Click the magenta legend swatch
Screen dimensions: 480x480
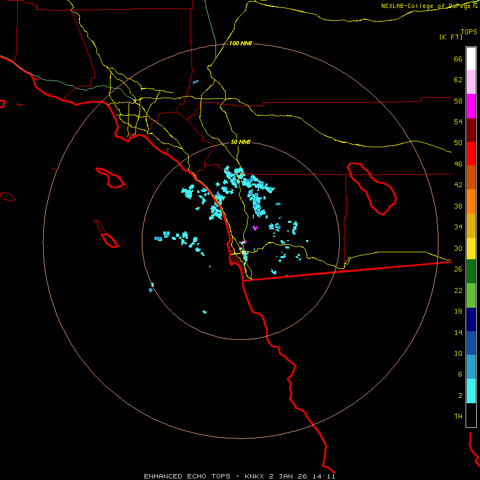pos(471,106)
